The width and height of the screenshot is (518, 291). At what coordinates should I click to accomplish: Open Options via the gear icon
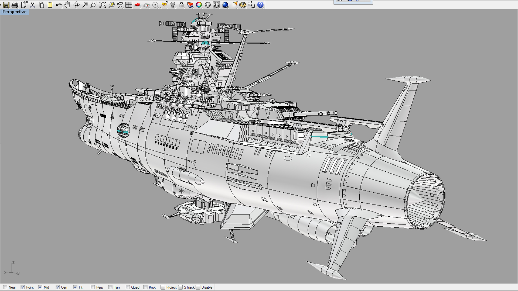point(243,5)
